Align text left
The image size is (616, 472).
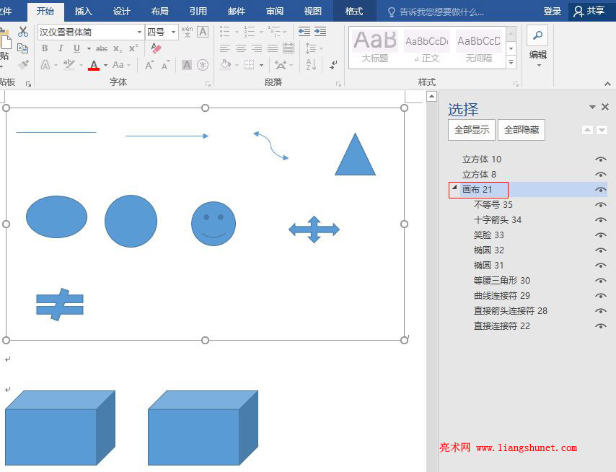(x=225, y=48)
